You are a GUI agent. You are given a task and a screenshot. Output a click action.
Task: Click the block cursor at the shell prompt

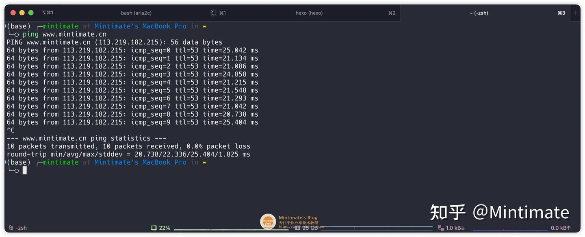25,170
